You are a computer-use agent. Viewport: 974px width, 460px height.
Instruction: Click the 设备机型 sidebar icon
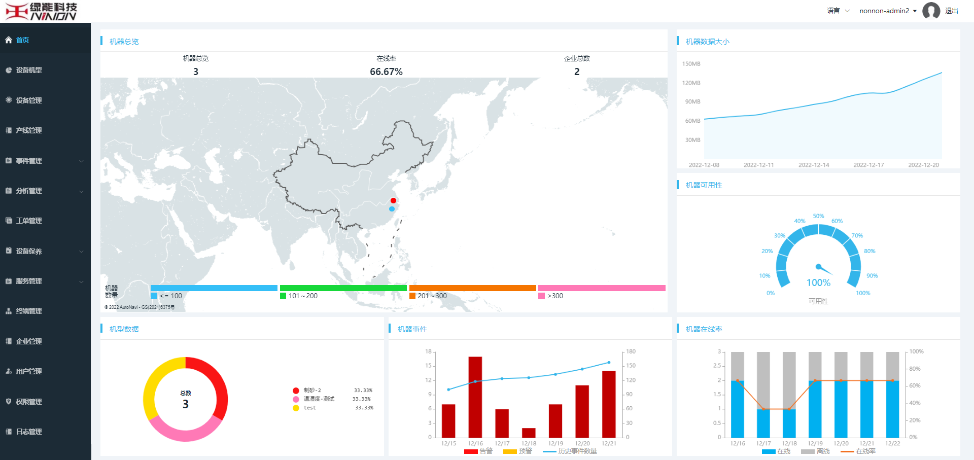click(x=9, y=70)
